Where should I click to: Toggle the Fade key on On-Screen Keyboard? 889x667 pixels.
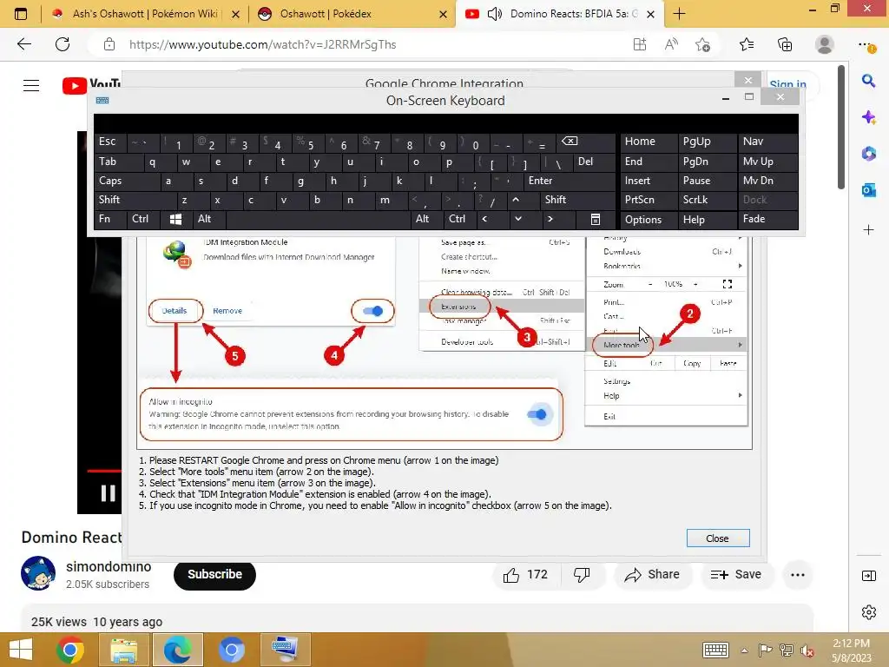[767, 219]
